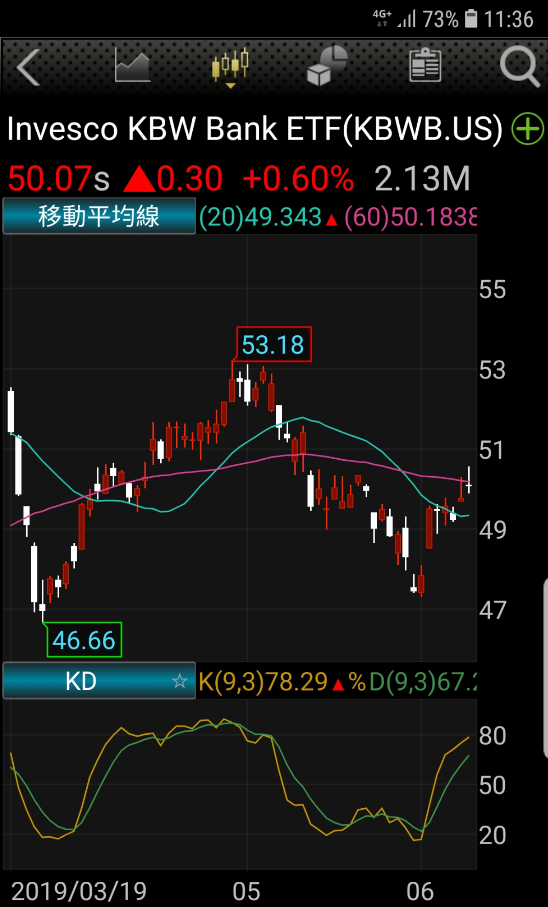The image size is (548, 907).
Task: Tap the 0.30 price change value
Action: [x=190, y=178]
